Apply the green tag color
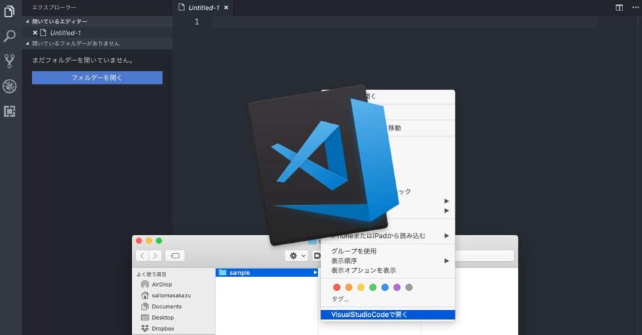Image resolution: width=642 pixels, height=335 pixels. pyautogui.click(x=373, y=288)
